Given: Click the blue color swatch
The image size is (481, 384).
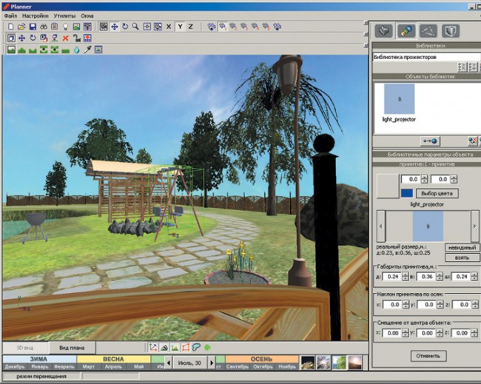Looking at the screenshot, I should tap(407, 193).
